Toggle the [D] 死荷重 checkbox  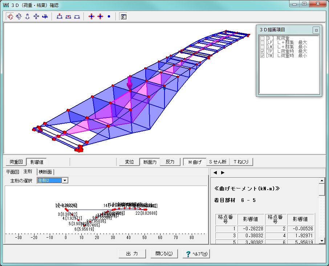click(262, 38)
